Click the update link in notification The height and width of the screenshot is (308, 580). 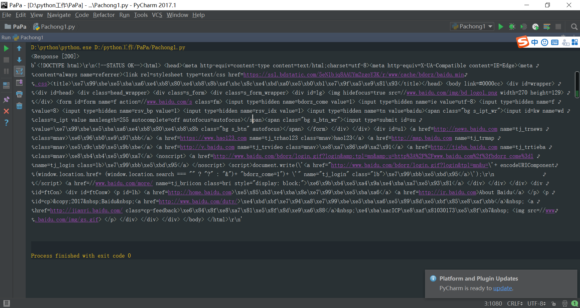click(x=503, y=288)
